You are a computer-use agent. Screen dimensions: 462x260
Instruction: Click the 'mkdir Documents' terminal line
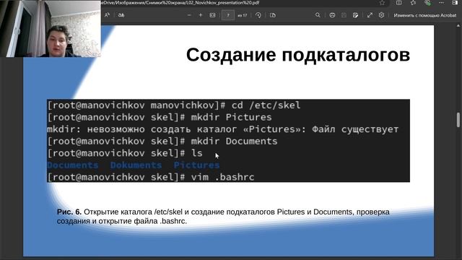click(x=162, y=142)
